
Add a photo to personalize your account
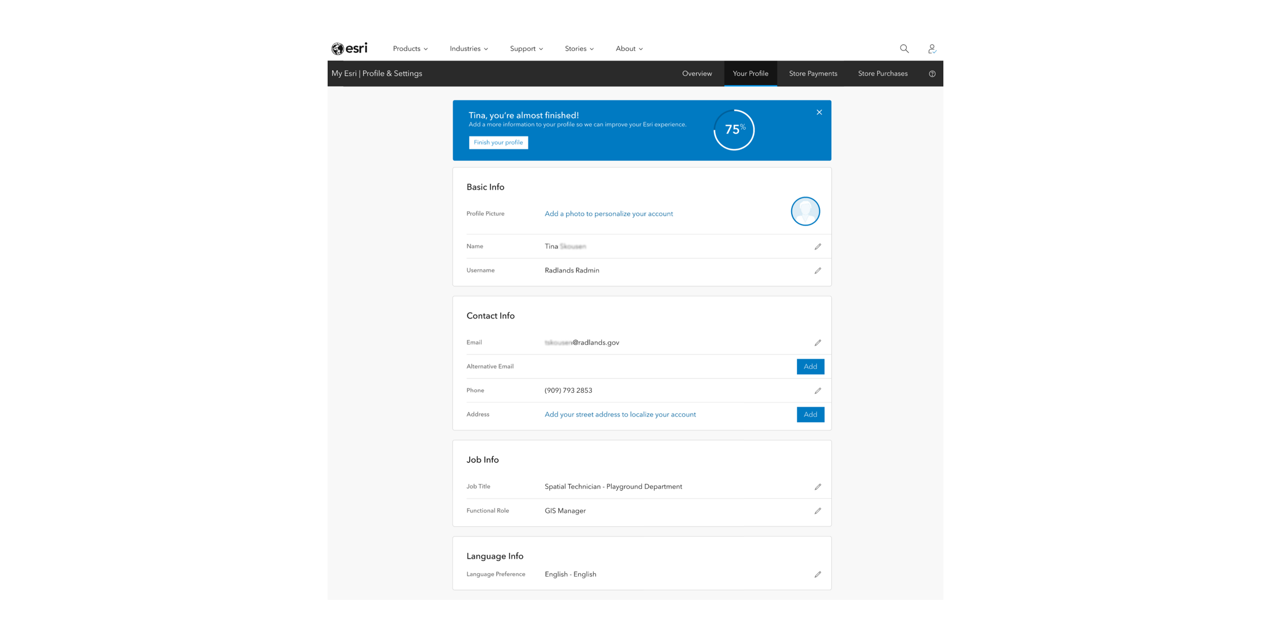tap(608, 213)
